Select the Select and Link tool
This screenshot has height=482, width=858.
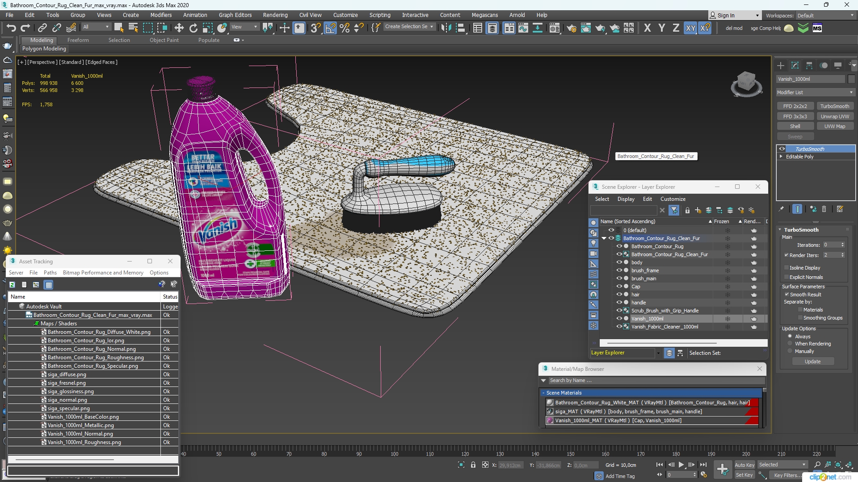tap(42, 28)
